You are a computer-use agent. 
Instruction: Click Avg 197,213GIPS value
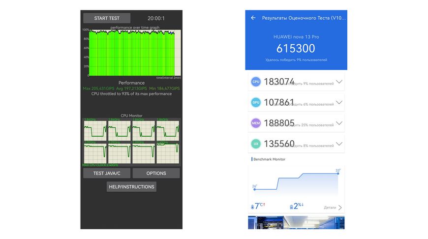131,89
